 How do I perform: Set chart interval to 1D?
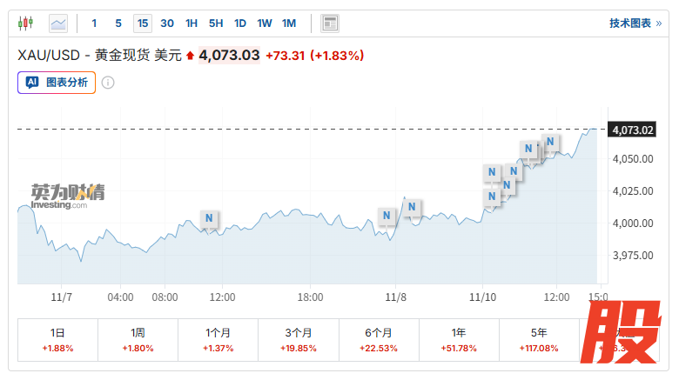[x=240, y=23]
